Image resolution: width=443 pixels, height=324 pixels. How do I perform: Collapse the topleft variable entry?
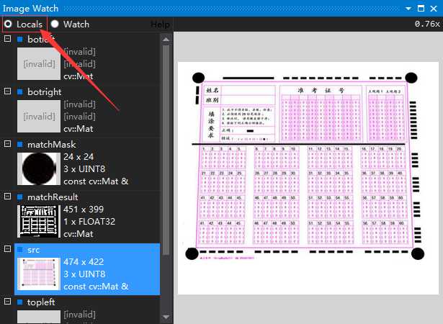coord(7,302)
